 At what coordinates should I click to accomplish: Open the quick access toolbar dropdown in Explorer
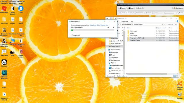pos(115,18)
